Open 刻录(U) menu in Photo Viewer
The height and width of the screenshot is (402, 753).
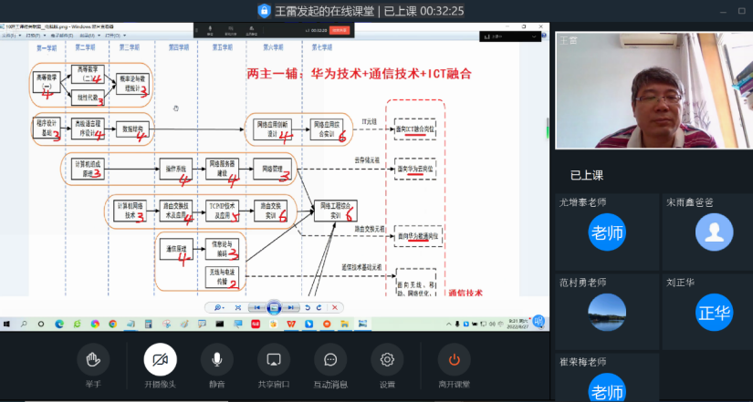tap(89, 36)
